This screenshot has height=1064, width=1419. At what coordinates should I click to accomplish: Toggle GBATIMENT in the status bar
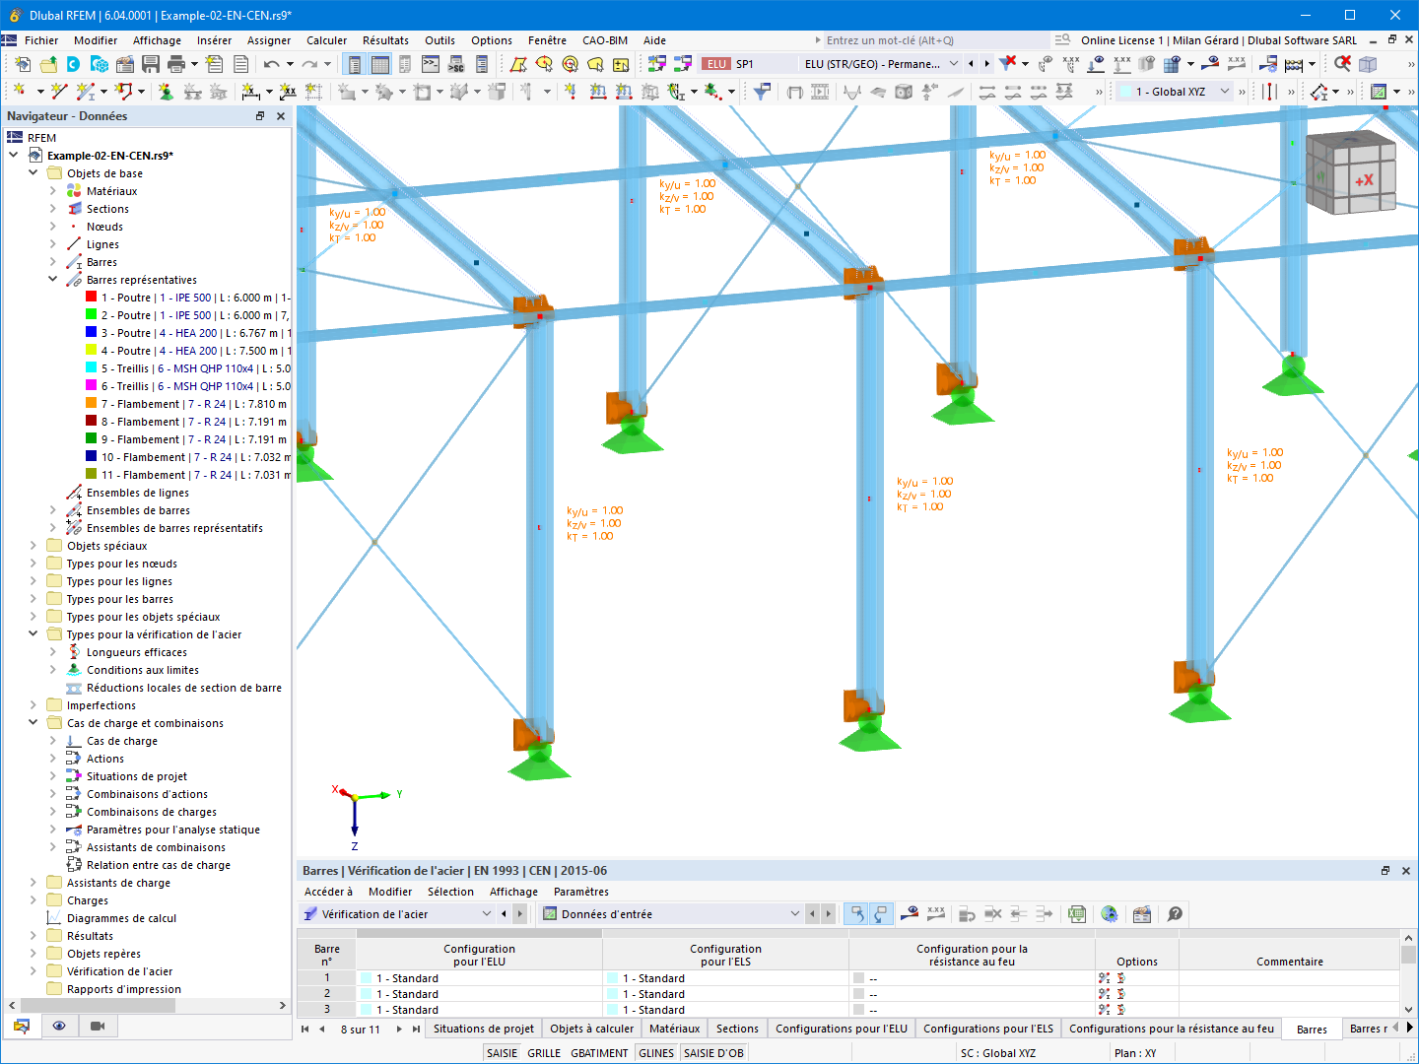point(599,1053)
